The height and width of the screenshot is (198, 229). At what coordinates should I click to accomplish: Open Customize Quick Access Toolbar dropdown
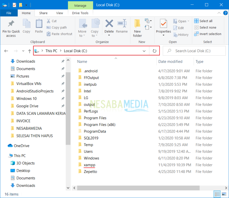[26, 5]
